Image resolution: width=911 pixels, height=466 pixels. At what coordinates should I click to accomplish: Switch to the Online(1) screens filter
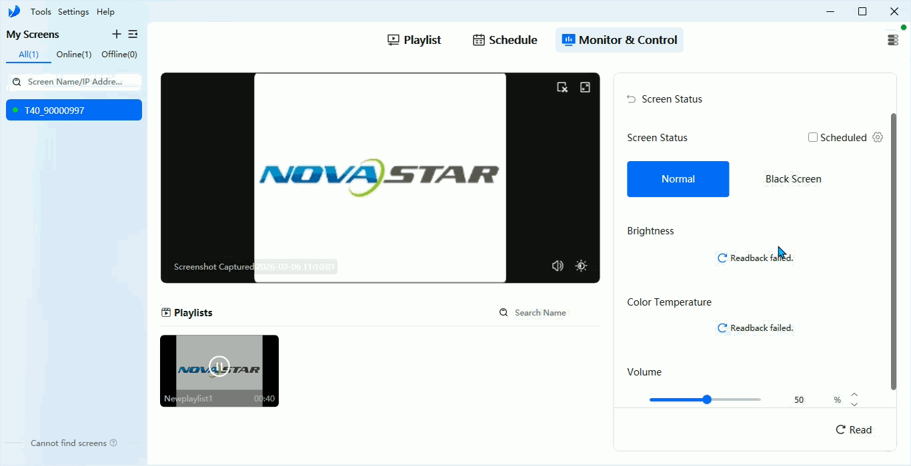click(74, 55)
